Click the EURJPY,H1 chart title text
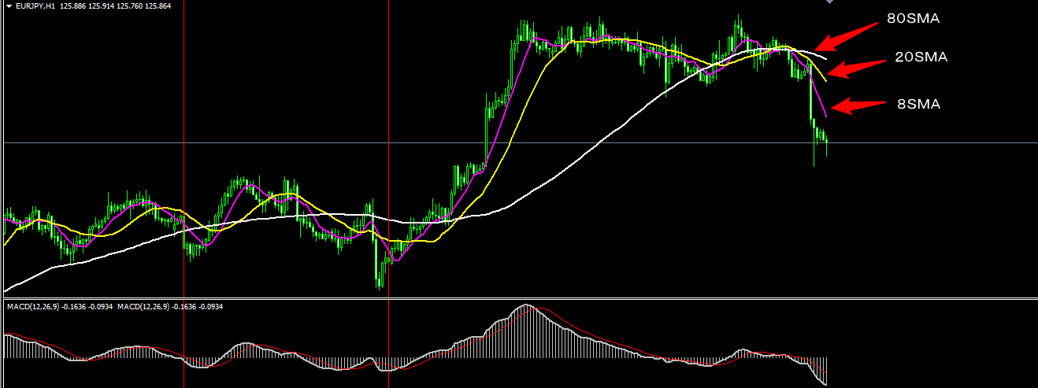 tap(35, 6)
